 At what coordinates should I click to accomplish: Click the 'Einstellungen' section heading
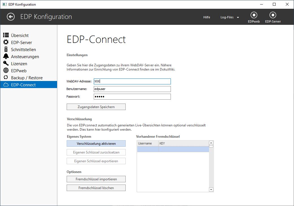click(77, 55)
